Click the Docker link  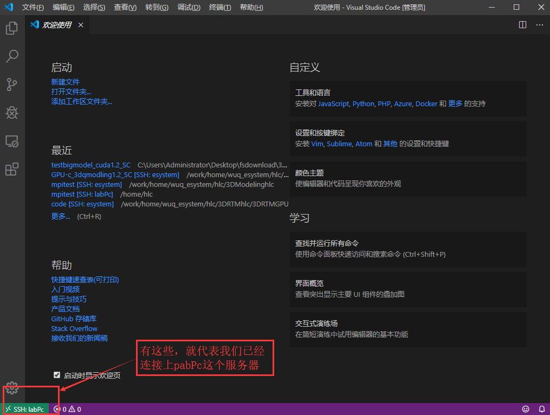[426, 104]
